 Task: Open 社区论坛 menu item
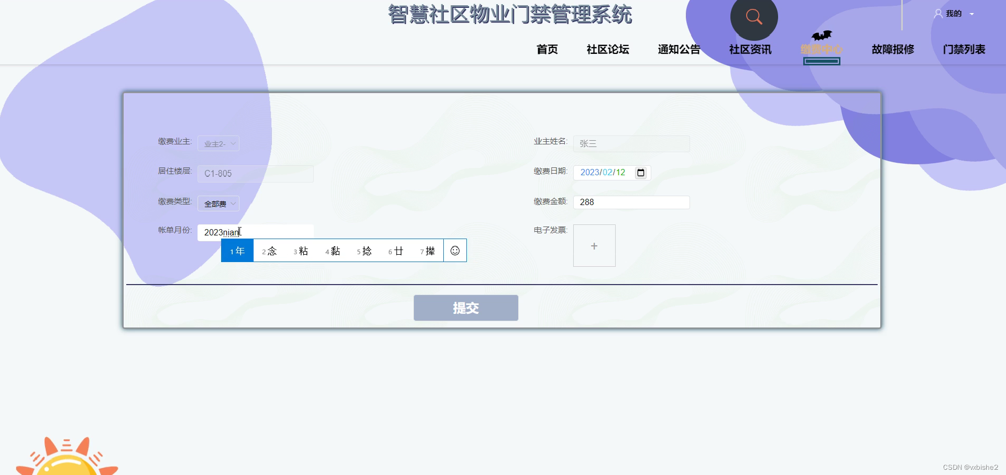click(608, 49)
